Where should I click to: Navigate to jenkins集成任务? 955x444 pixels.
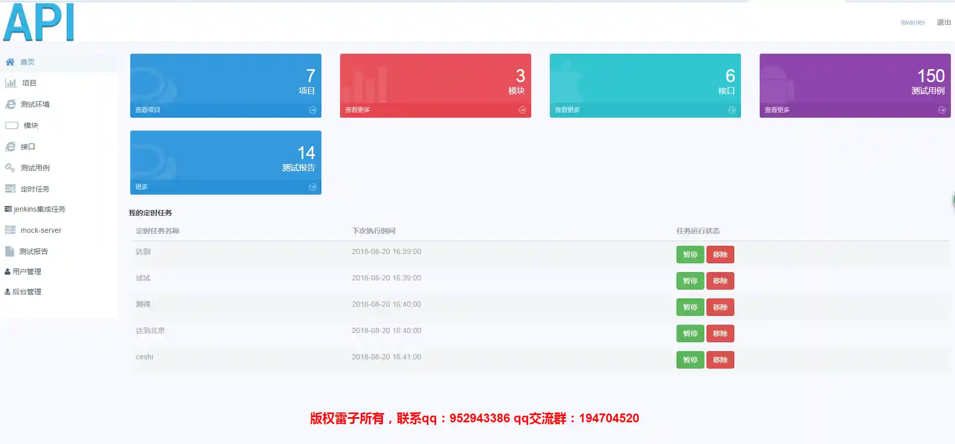click(x=40, y=209)
